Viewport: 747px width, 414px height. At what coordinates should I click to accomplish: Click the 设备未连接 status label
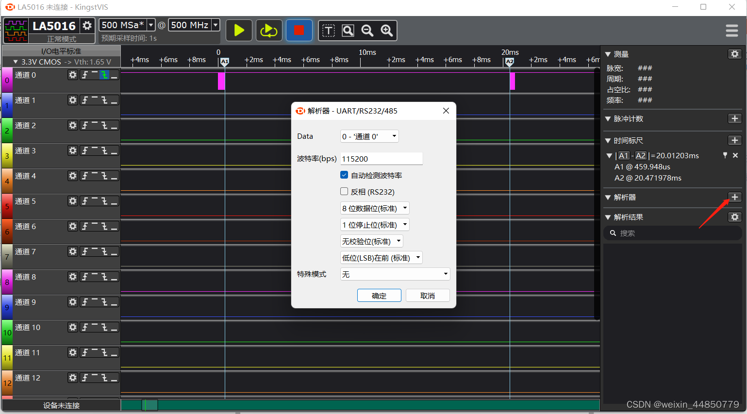[x=61, y=405]
